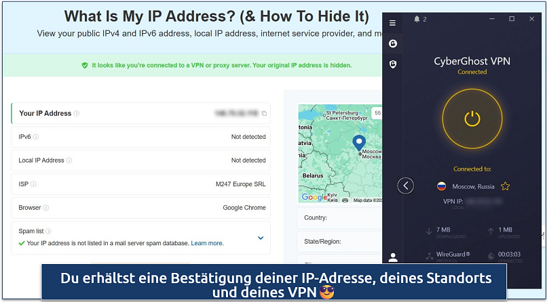547x302 pixels.
Task: Open the Moscow, Russia server location selector
Action: (466, 186)
